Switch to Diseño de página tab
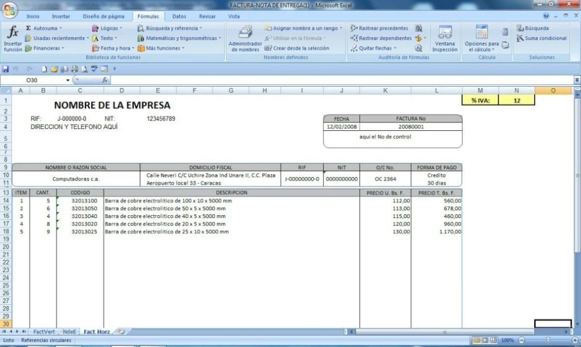 pos(104,16)
